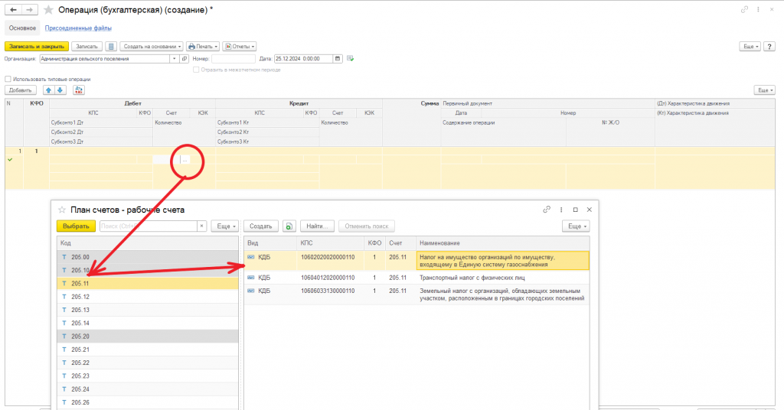Open the calendar picker for Дата
This screenshot has width=784, height=410.
coord(338,59)
